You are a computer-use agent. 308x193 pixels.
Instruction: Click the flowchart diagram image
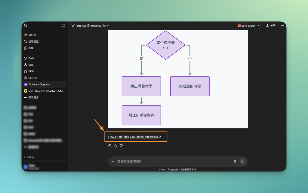[x=178, y=79]
